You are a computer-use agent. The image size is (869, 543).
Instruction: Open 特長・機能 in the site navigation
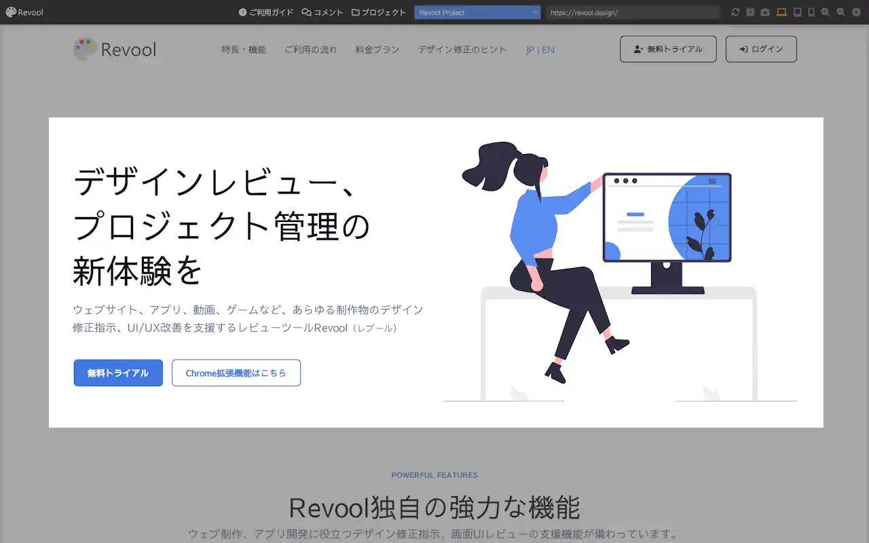click(x=244, y=50)
